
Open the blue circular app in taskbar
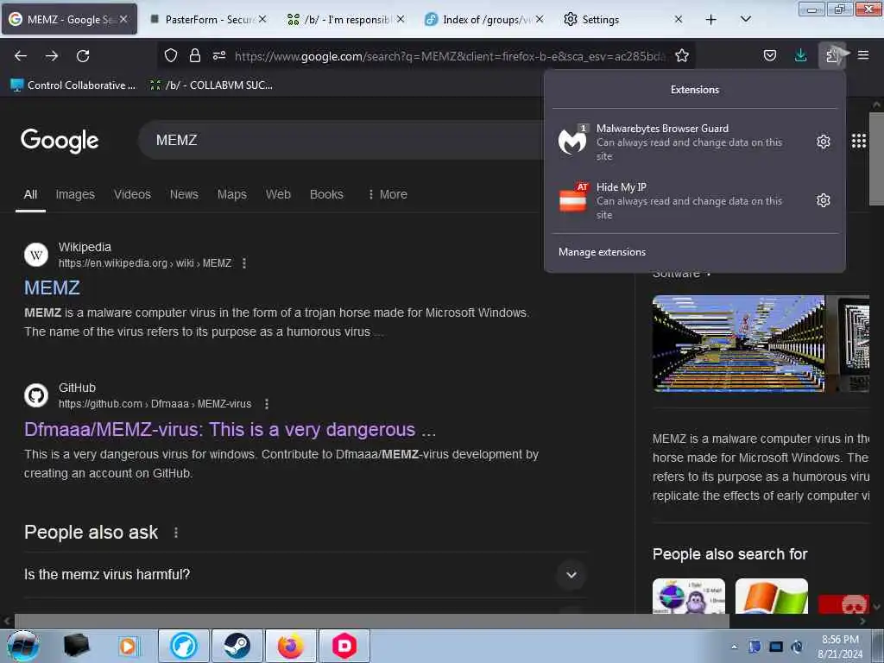pyautogui.click(x=184, y=646)
